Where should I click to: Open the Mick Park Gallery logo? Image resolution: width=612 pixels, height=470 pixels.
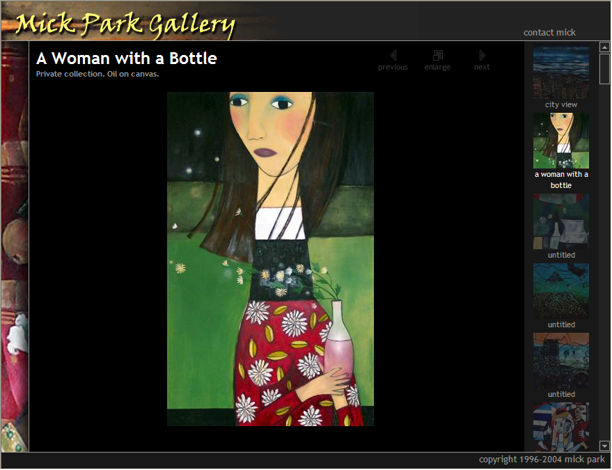(125, 24)
